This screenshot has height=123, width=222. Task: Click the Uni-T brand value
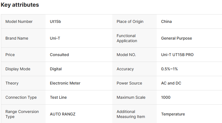click(55, 38)
